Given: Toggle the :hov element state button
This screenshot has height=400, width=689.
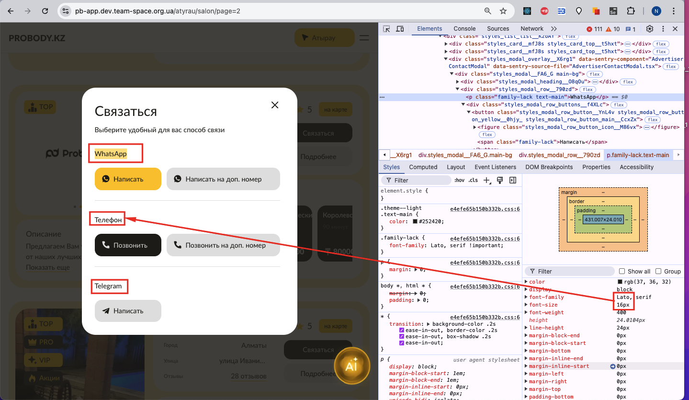Looking at the screenshot, I should [459, 180].
